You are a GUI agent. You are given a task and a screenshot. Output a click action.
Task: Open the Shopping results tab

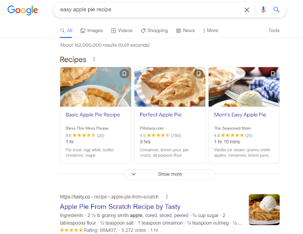click(x=154, y=31)
